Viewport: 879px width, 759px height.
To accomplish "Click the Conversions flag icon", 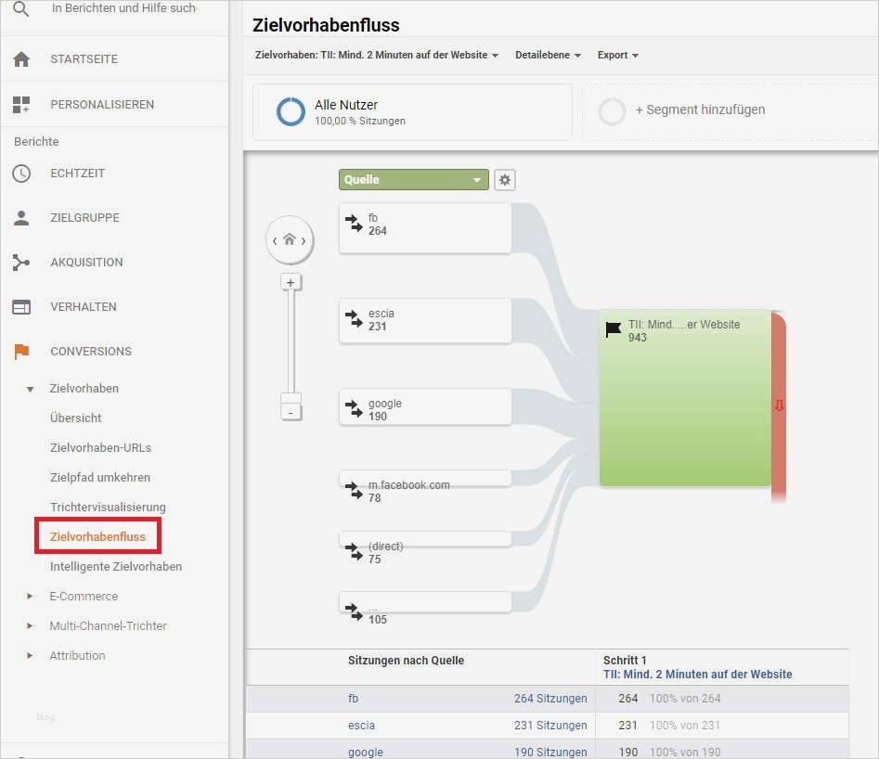I will [x=20, y=351].
